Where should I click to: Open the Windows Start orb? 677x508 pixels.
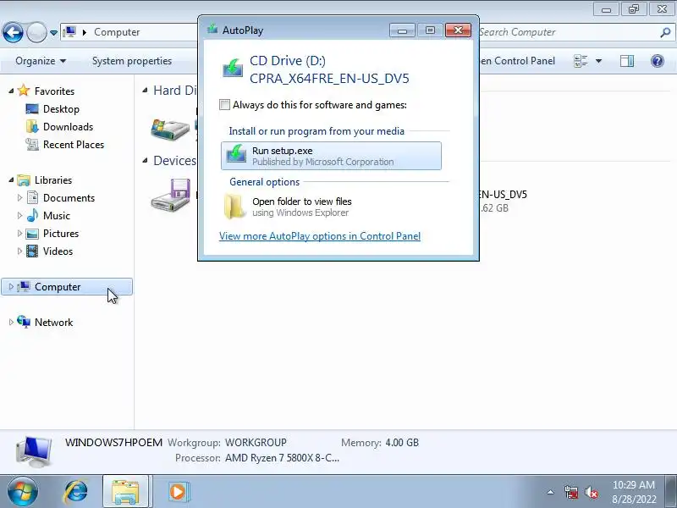tap(22, 492)
